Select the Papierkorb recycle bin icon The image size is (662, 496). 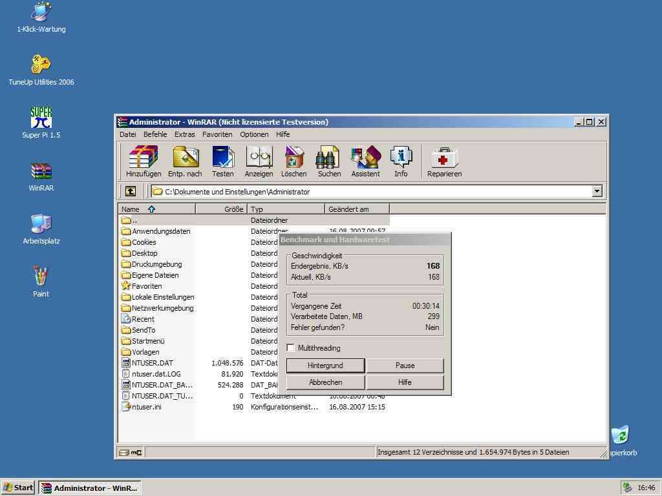tap(620, 435)
